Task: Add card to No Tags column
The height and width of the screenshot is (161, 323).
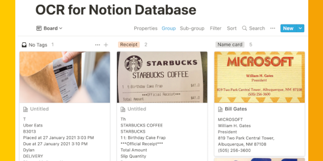Action: click(106, 45)
